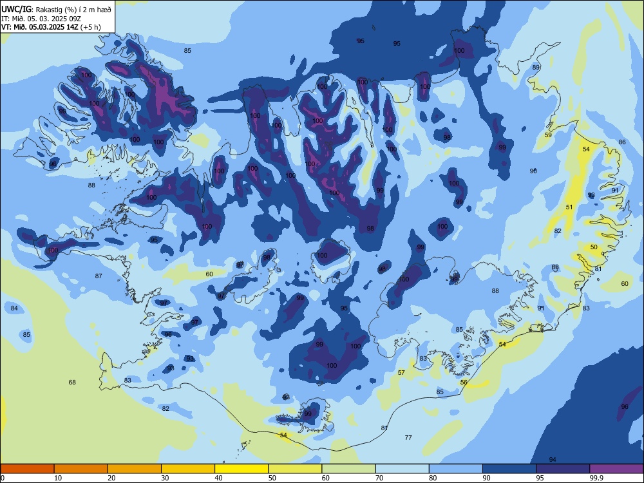The width and height of the screenshot is (644, 483).
Task: Click the bright yellow 40–50 legend swatch
Action: tap(241, 469)
